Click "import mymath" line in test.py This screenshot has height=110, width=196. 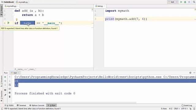click(117, 11)
